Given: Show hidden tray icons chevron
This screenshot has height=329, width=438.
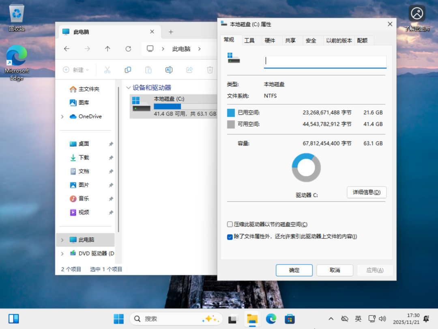Looking at the screenshot, I should [331, 319].
